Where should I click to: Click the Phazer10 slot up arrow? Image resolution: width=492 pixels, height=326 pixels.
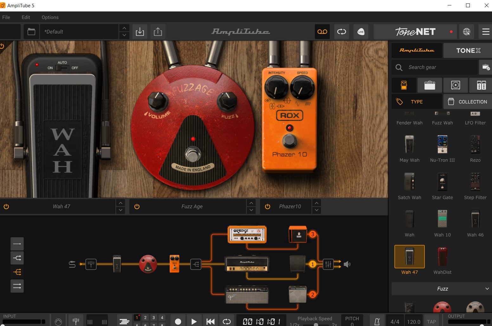pos(316,203)
